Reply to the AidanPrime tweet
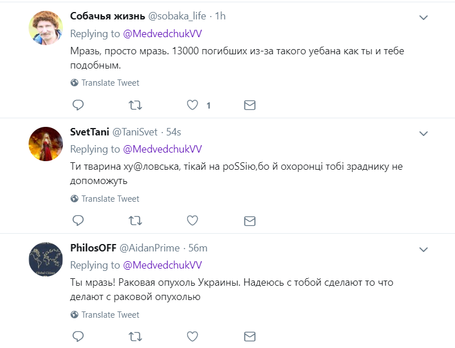455x348 pixels. click(x=78, y=336)
